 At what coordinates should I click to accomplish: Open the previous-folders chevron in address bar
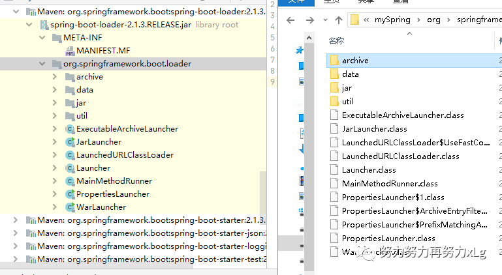366,20
